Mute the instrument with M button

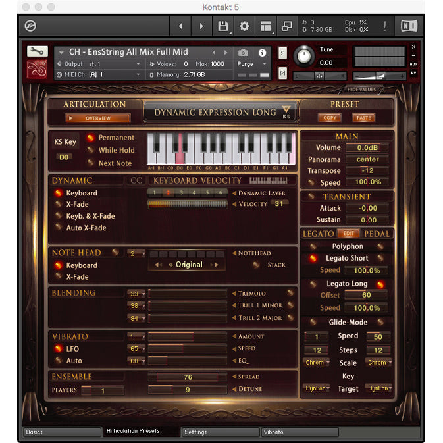tap(282, 74)
